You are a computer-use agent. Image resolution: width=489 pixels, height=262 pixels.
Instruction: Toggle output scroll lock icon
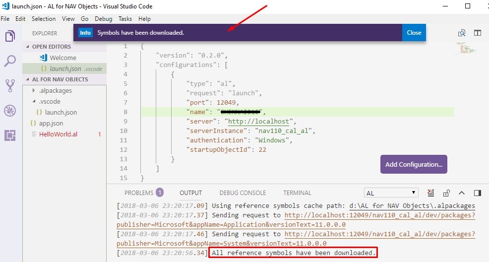446,193
